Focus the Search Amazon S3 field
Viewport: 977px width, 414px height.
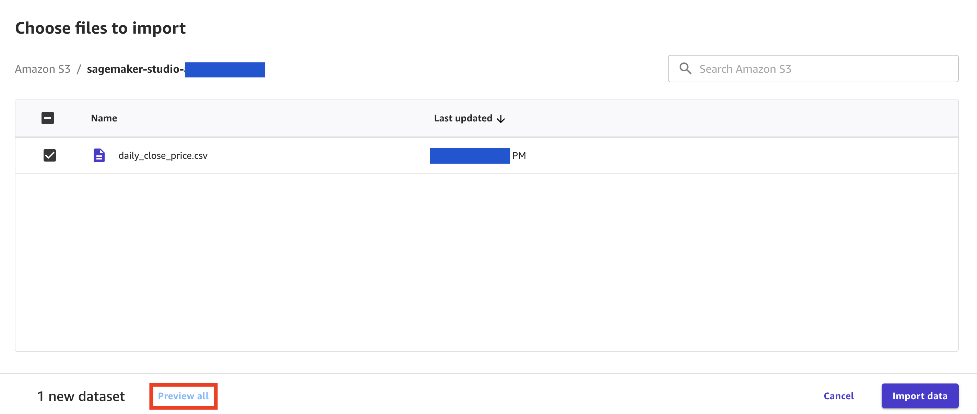point(813,69)
